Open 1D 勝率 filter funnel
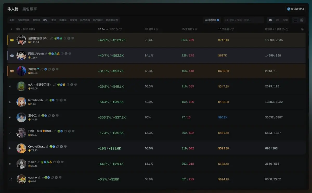The width and height of the screenshot is (312, 193). coord(157,29)
